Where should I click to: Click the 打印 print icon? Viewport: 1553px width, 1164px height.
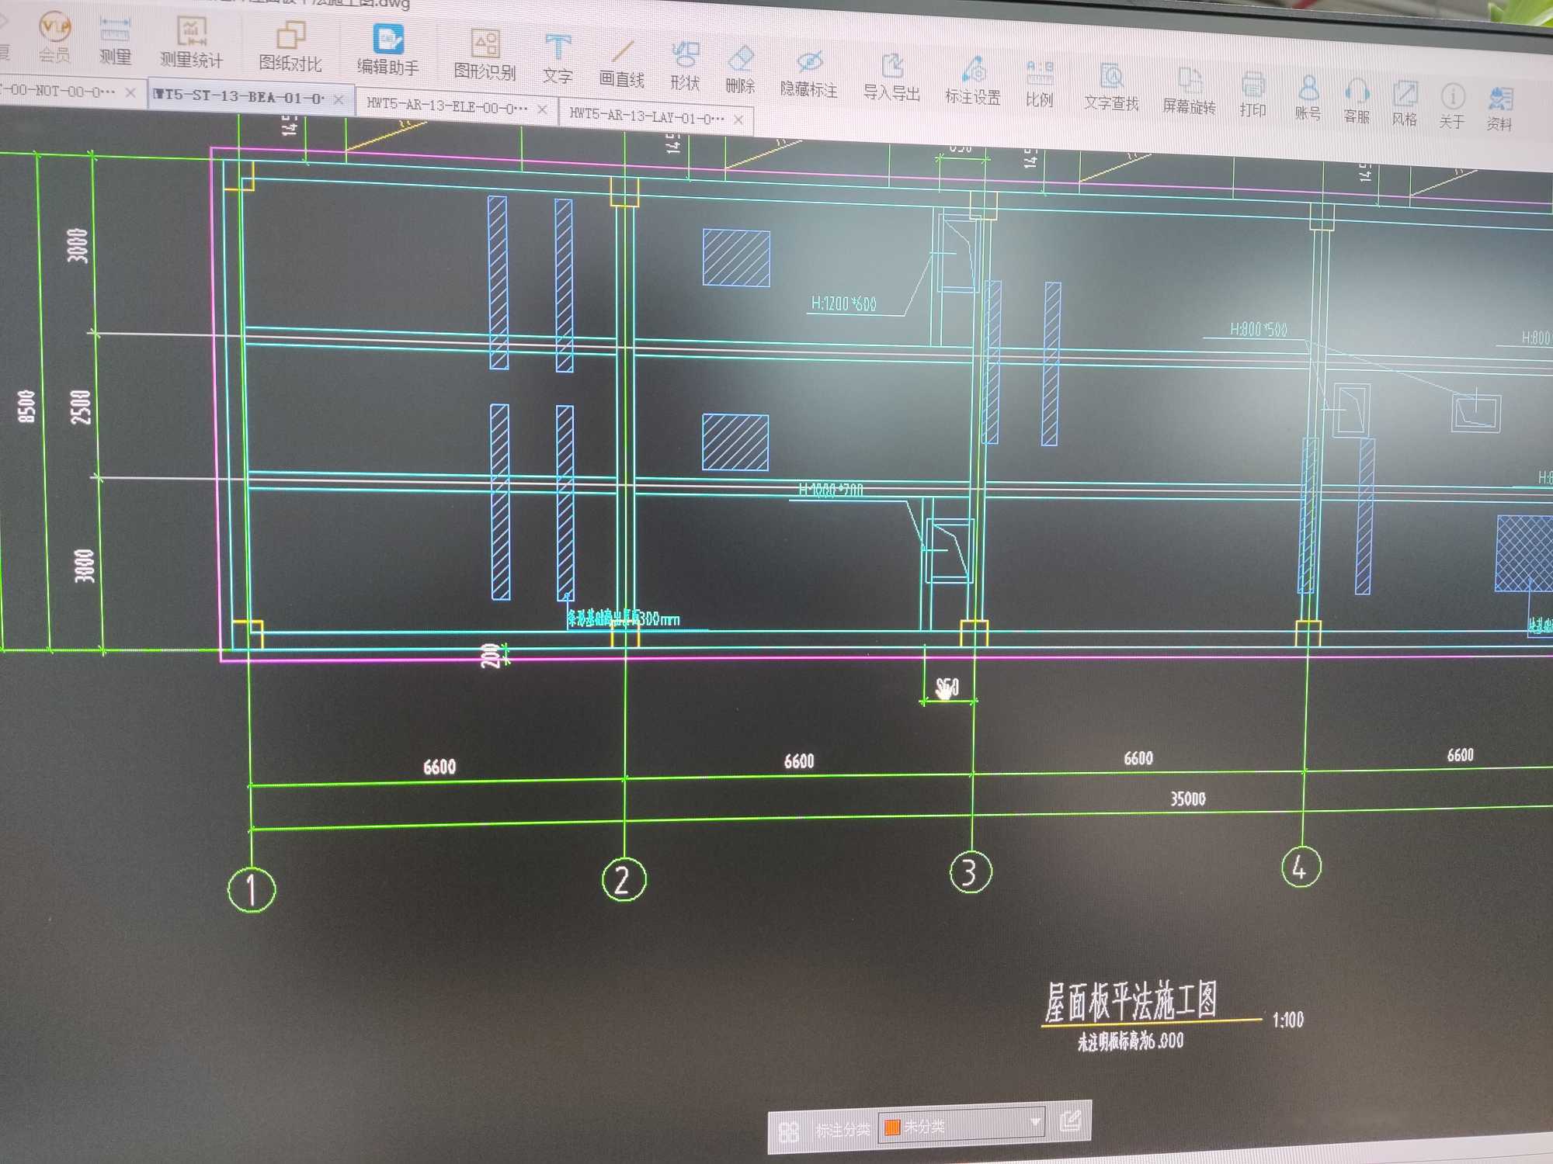click(1253, 95)
